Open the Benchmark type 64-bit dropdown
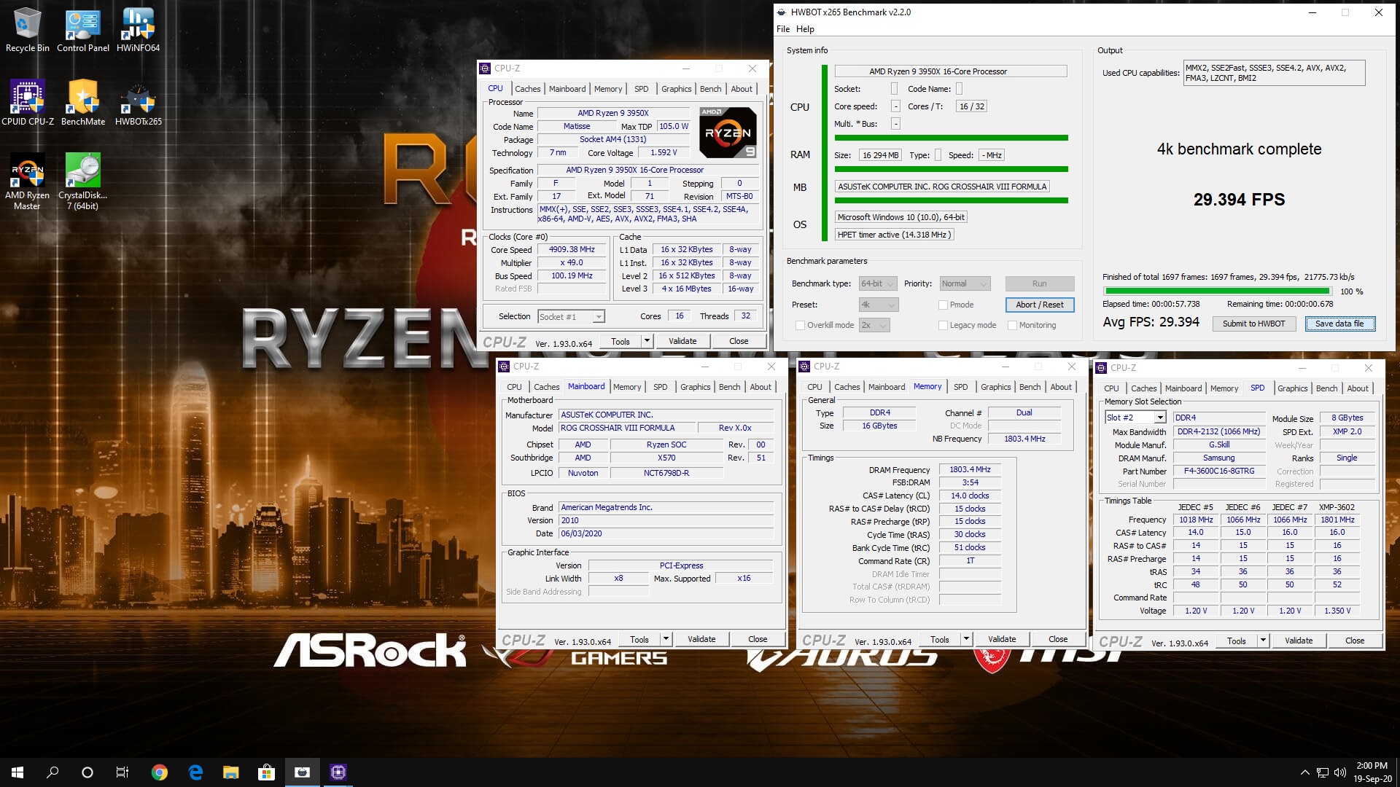Image resolution: width=1400 pixels, height=787 pixels. click(878, 283)
